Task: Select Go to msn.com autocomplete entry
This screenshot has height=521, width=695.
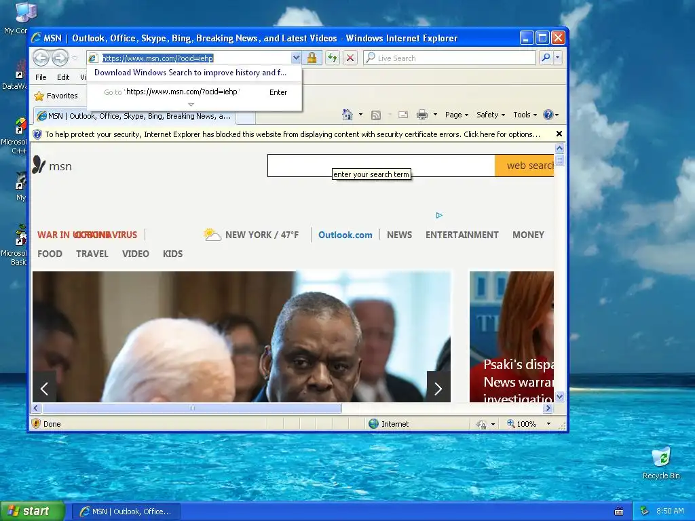Action: [x=194, y=92]
